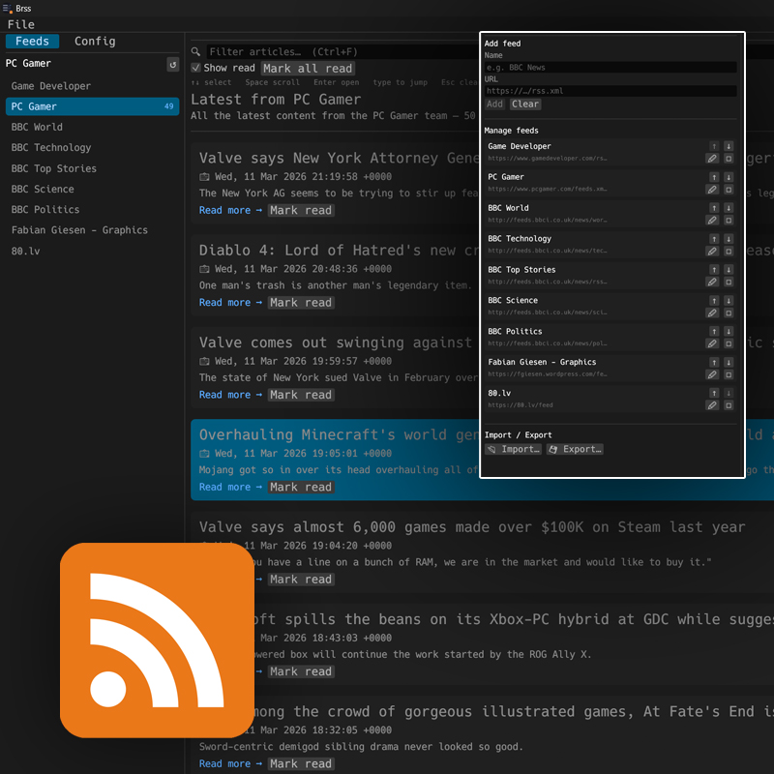Remove the BBC Top Stories feed
Image resolution: width=774 pixels, height=774 pixels.
(728, 281)
